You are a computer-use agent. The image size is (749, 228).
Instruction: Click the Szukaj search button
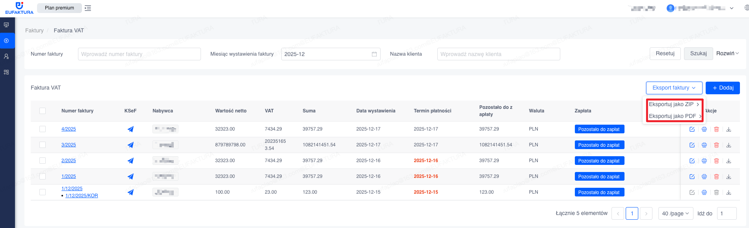point(699,54)
